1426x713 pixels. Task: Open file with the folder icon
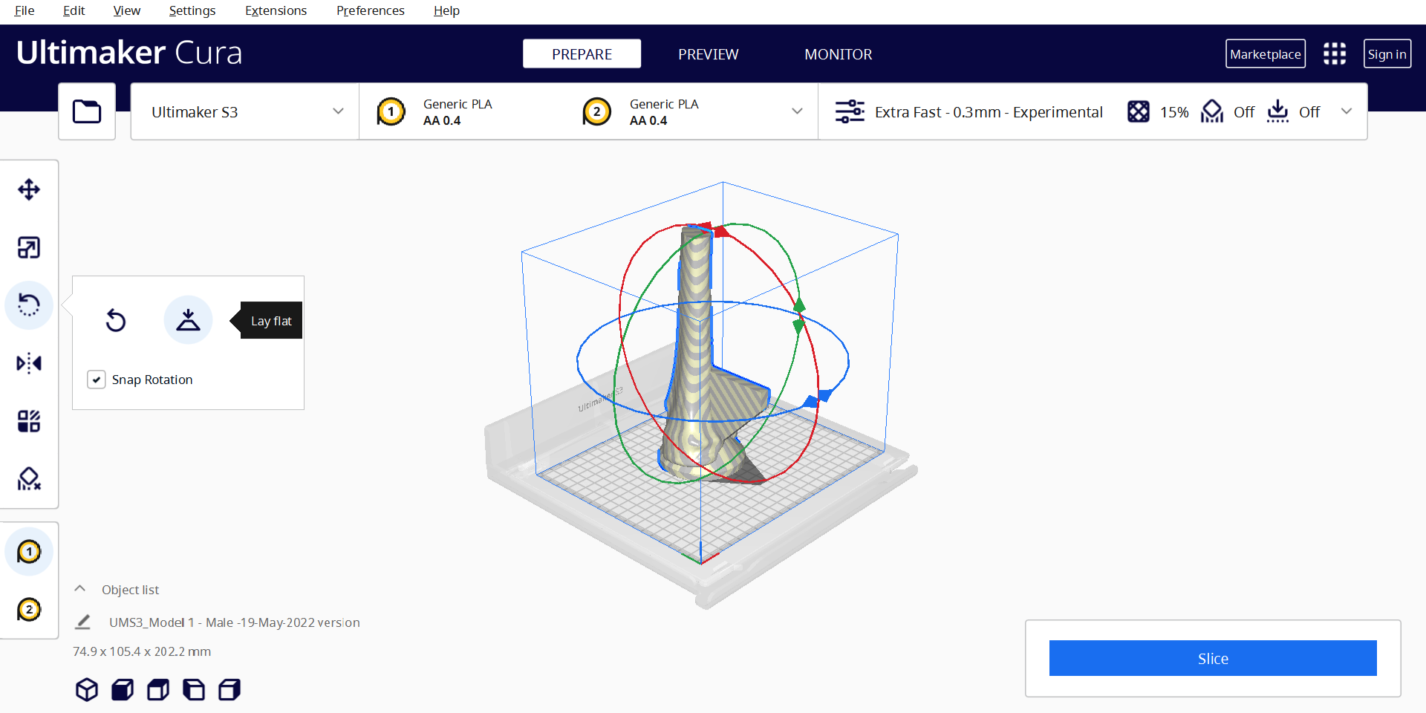click(x=87, y=112)
